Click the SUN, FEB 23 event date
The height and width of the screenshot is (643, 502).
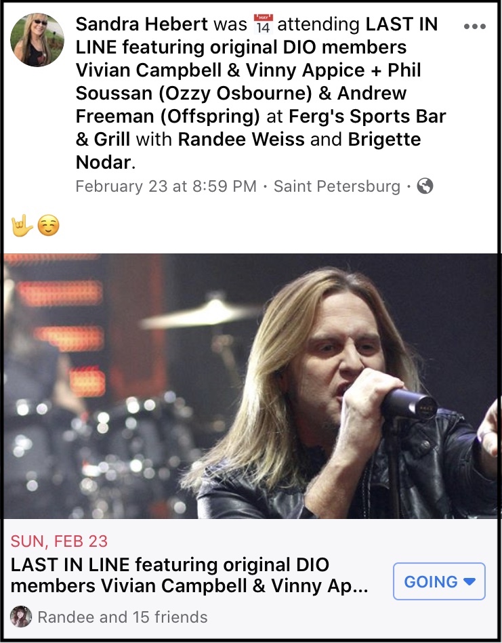pyautogui.click(x=59, y=541)
